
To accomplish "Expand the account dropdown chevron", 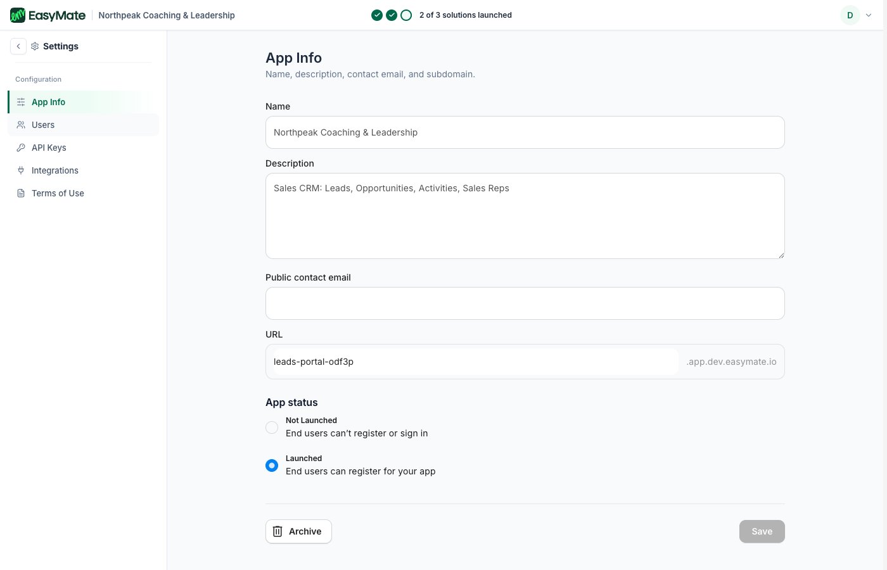I will [869, 15].
